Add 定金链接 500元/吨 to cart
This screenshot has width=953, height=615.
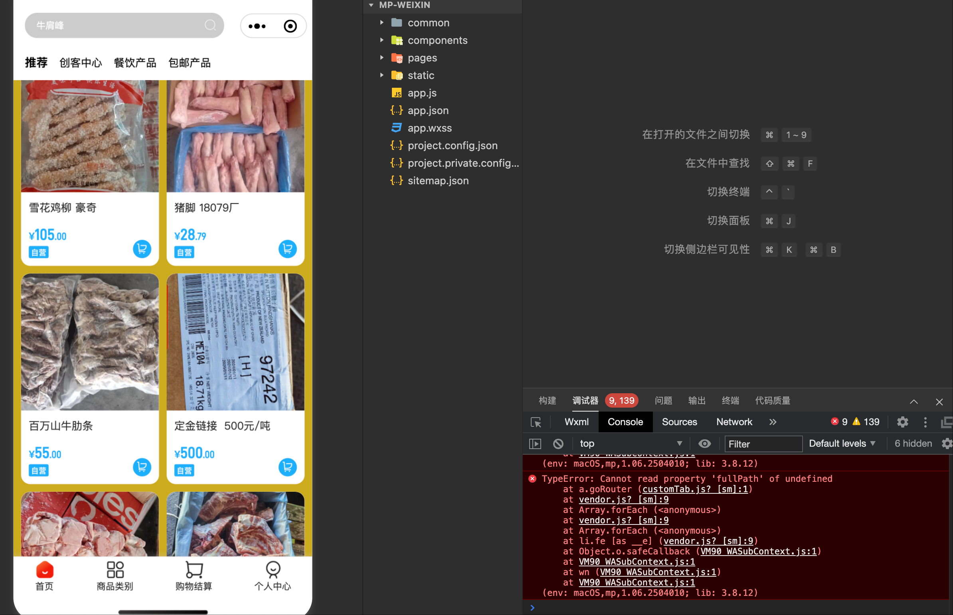pyautogui.click(x=287, y=467)
